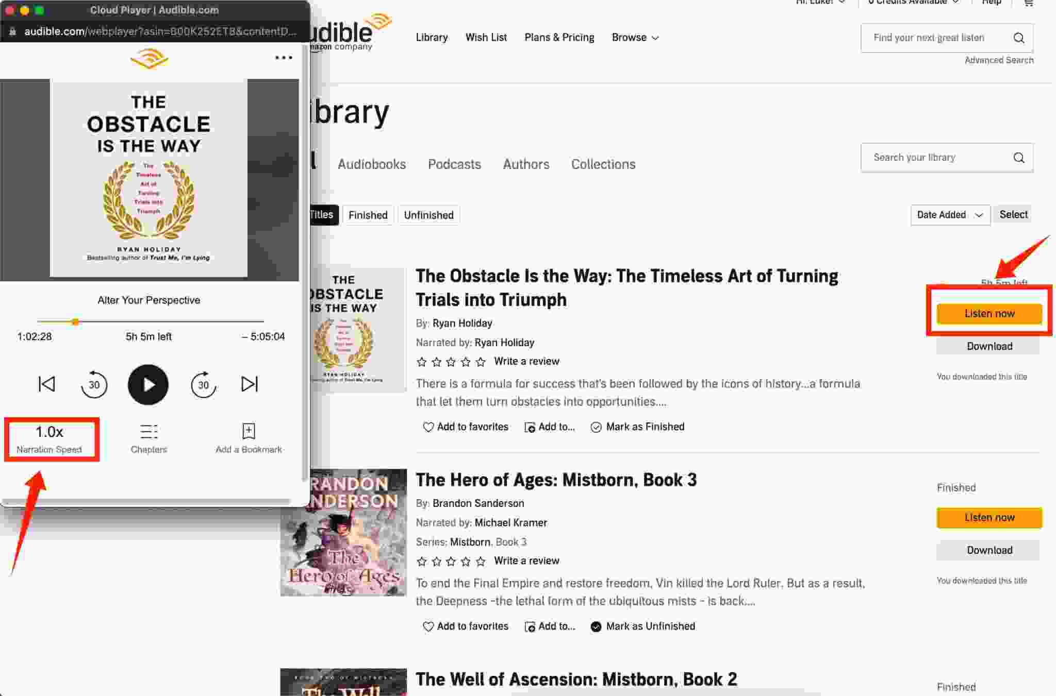This screenshot has width=1056, height=696.
Task: Open the Chapters list in Cloud Player
Action: [148, 438]
